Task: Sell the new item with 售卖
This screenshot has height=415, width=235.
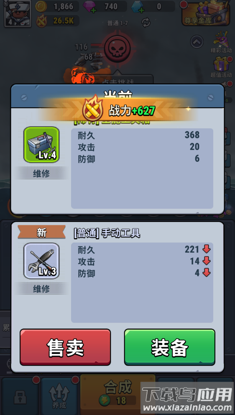Action: coord(65,347)
